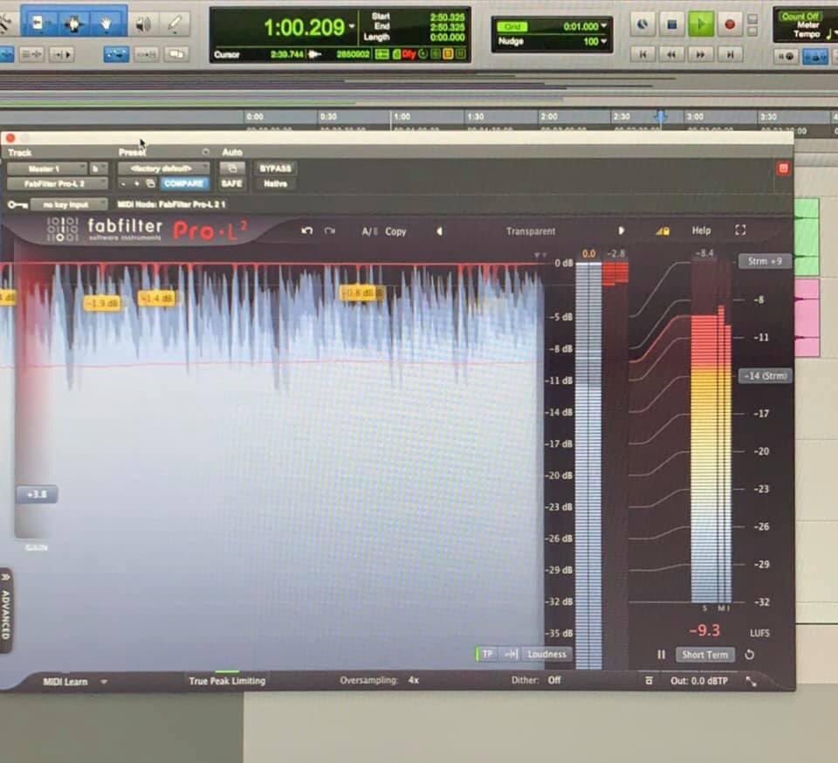
Task: Click the Out: 0.0 dBTP output level
Action: pyautogui.click(x=699, y=680)
